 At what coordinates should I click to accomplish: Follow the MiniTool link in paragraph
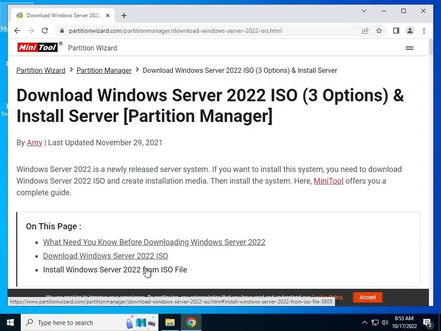pos(329,181)
